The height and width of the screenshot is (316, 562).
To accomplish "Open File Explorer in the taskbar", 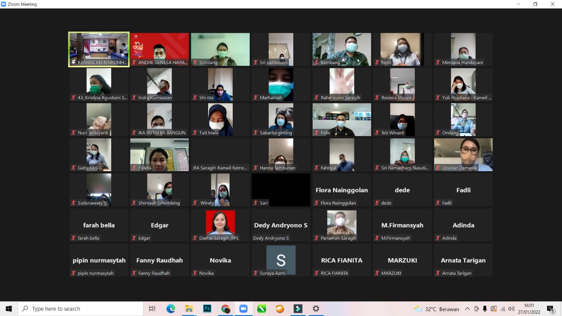I will click(189, 309).
